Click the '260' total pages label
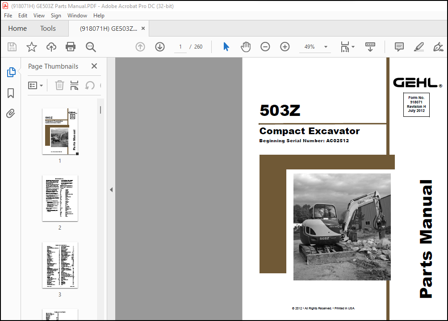448x321 pixels. (198, 47)
